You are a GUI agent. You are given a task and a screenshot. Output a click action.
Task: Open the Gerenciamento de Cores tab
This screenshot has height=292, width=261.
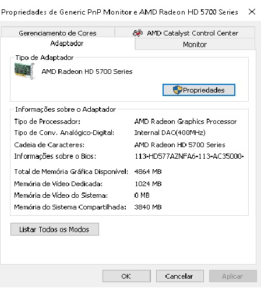pos(58,33)
